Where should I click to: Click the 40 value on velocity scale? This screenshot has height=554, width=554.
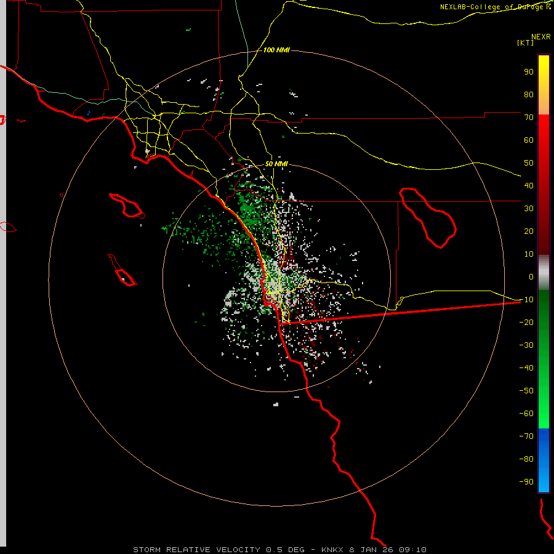[529, 185]
